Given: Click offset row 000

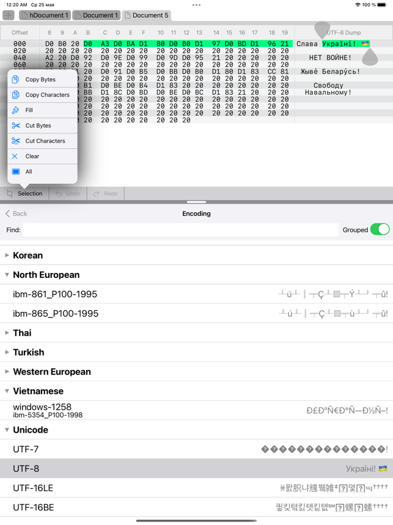Looking at the screenshot, I should [x=20, y=43].
